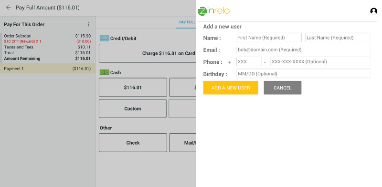Open the user profile avatar icon
382x187 pixels.
pyautogui.click(x=373, y=11)
